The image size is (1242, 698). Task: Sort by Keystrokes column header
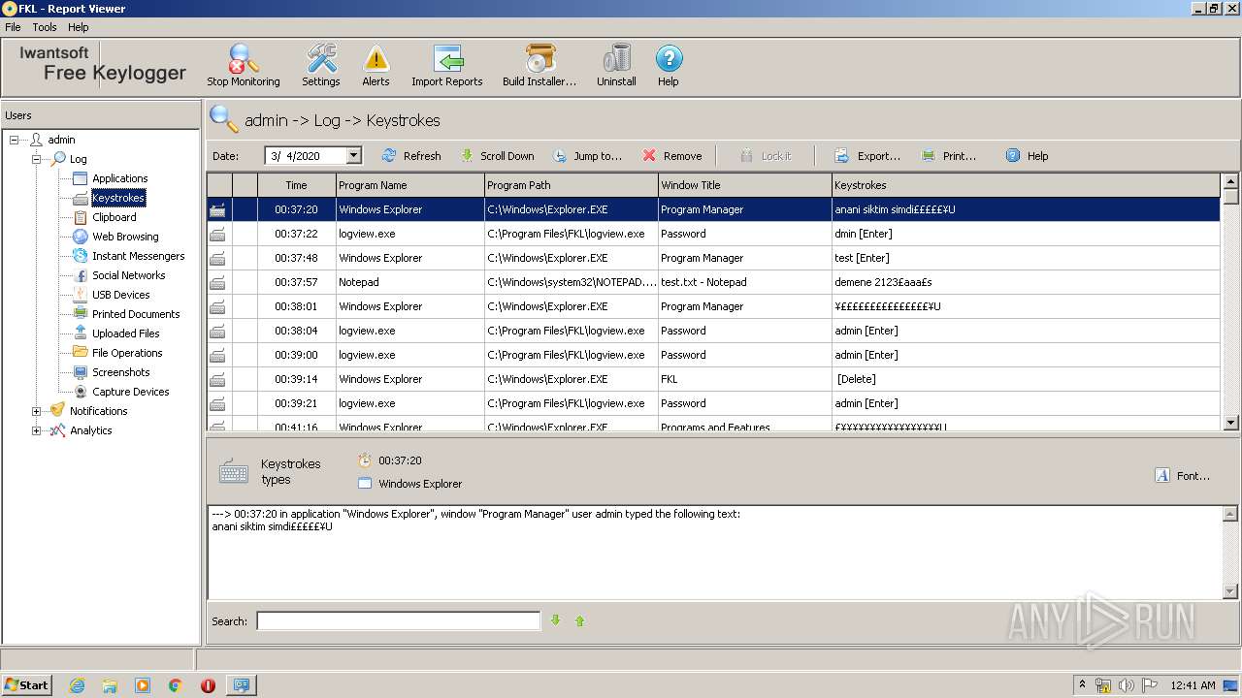1026,185
